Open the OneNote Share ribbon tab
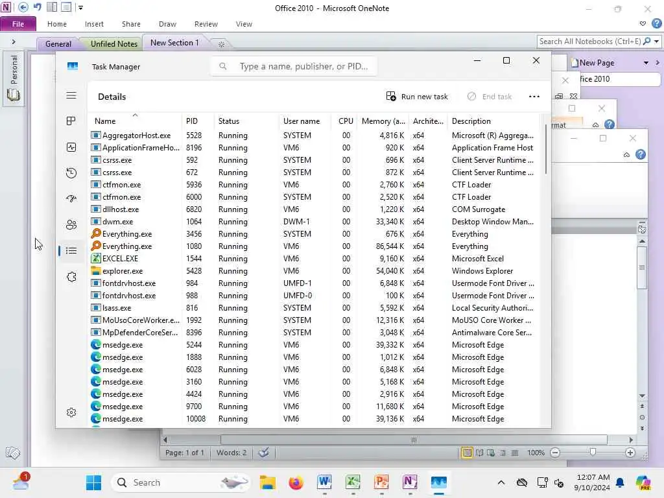 131,24
